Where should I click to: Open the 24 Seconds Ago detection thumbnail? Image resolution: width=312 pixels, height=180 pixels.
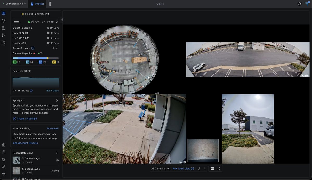click(x=16, y=160)
